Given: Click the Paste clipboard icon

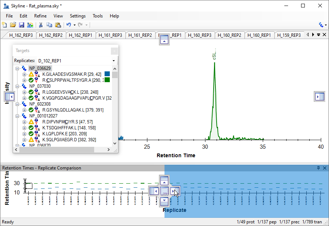Looking at the screenshot, I should point(58,25).
